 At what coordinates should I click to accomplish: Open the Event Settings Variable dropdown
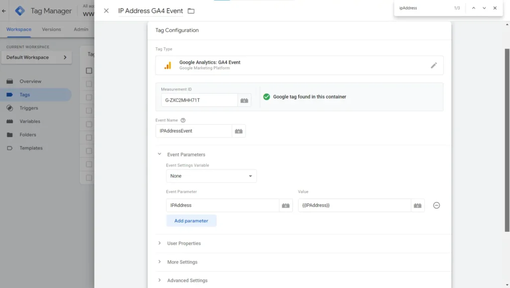point(211,175)
